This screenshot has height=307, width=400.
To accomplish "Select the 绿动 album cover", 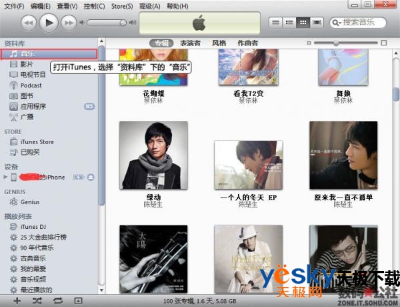I will [x=153, y=156].
